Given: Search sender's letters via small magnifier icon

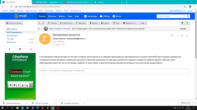Looking at the screenshot, I should (87, 39).
